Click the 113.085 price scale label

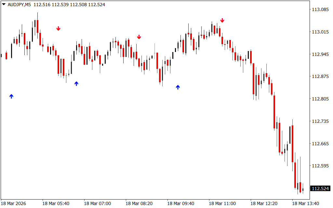[x=320, y=9]
